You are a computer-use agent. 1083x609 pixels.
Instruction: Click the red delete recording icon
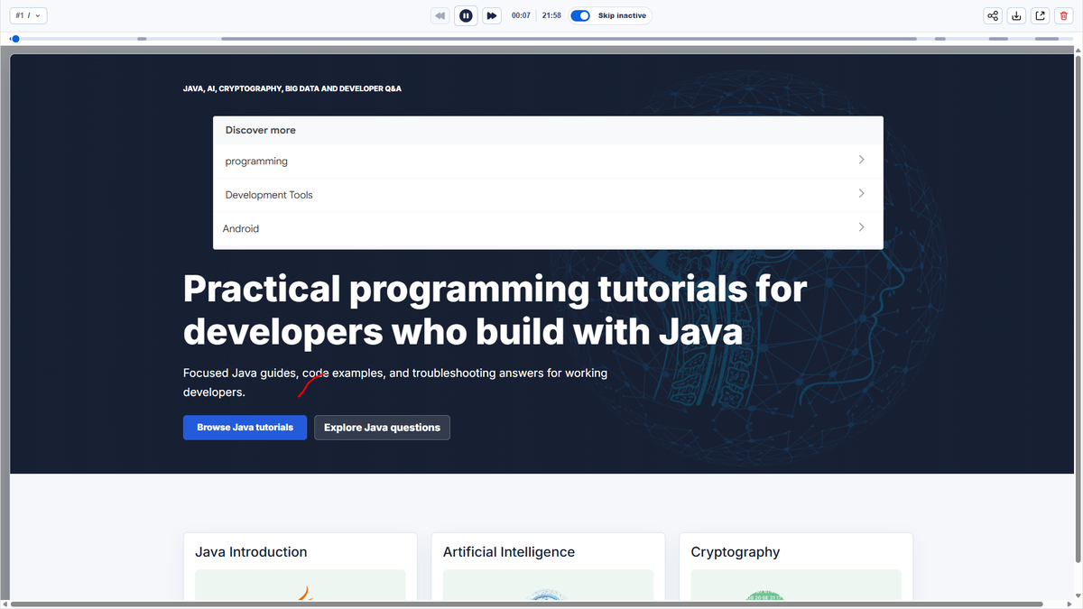1063,15
